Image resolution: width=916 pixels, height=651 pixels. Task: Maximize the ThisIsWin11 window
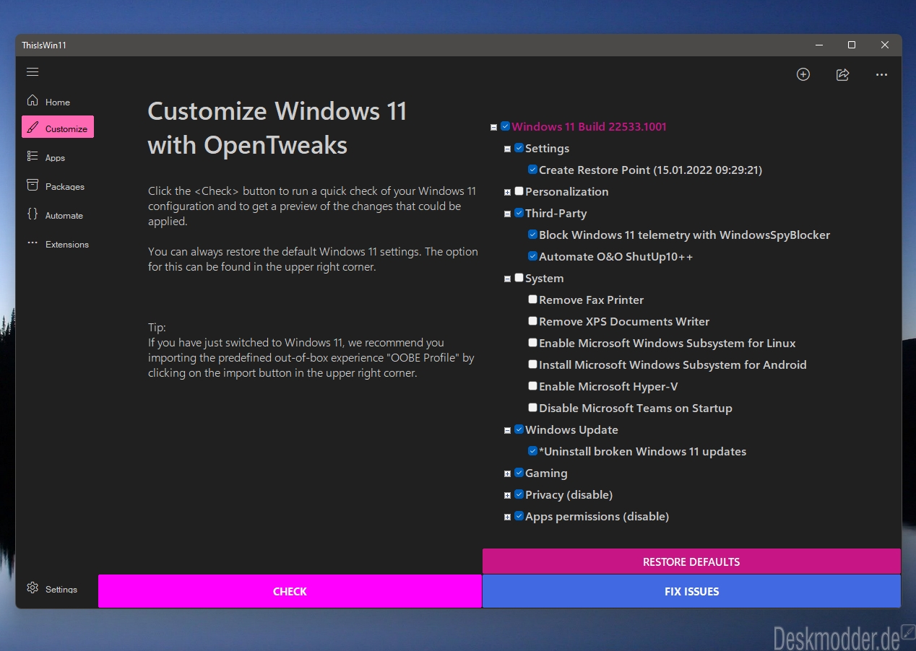click(852, 45)
